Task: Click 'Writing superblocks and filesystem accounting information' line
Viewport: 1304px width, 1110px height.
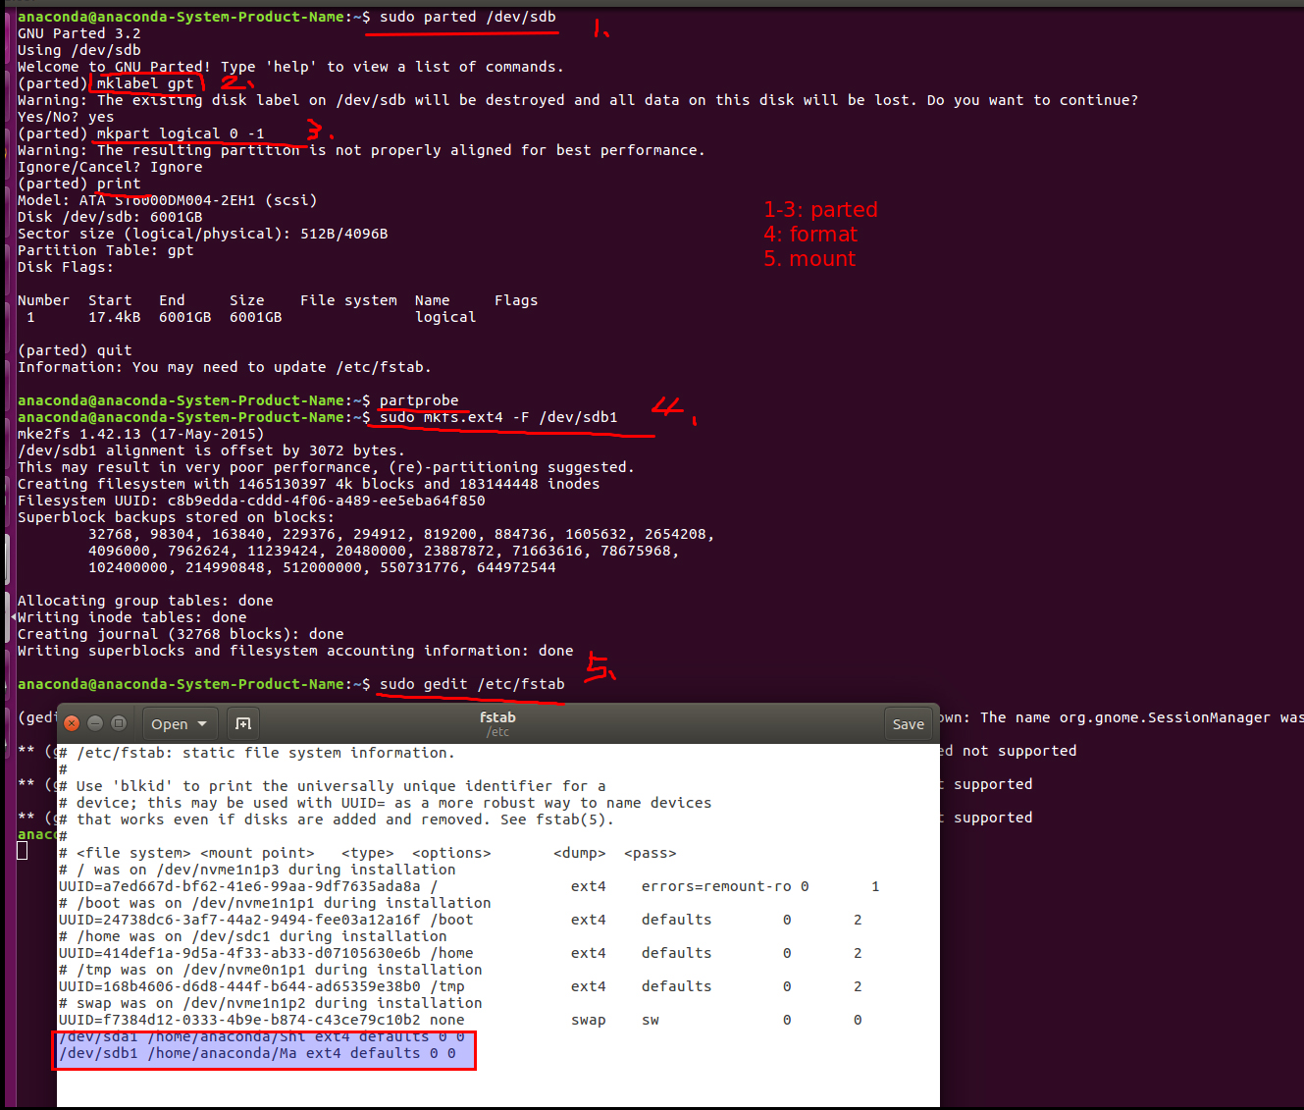Action: (x=295, y=651)
